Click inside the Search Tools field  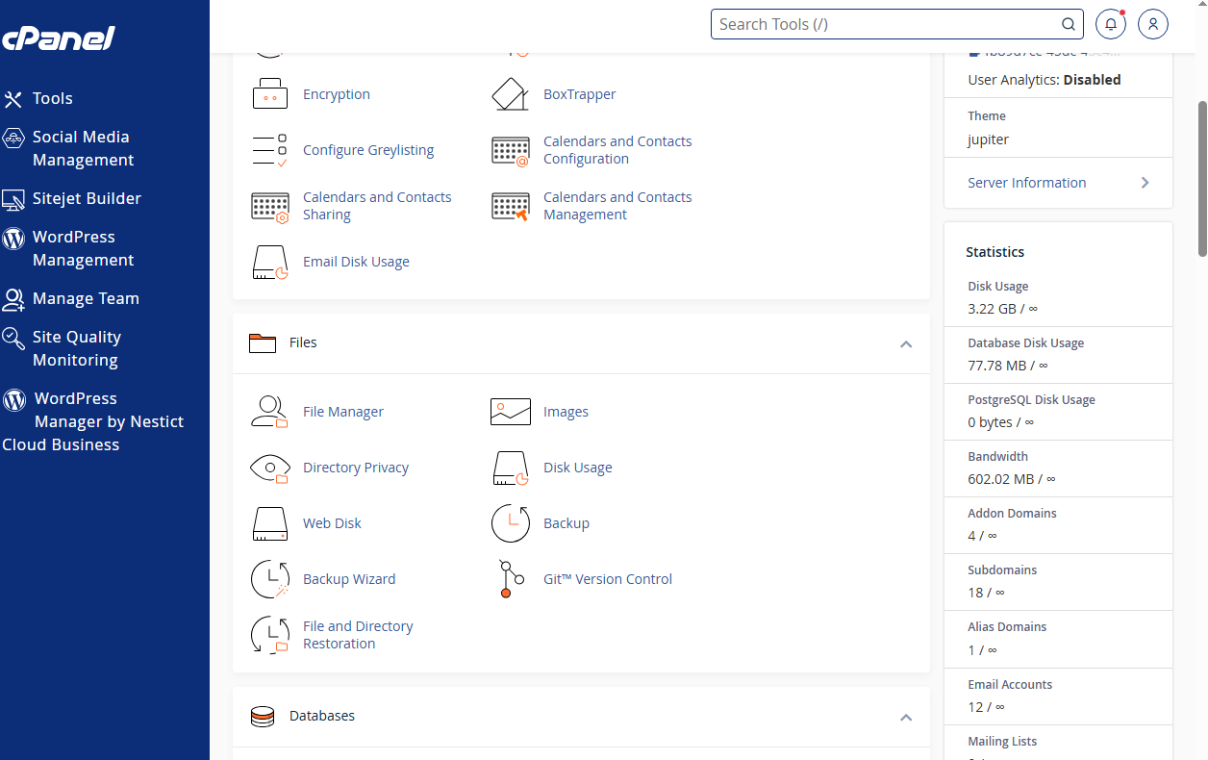tap(885, 24)
